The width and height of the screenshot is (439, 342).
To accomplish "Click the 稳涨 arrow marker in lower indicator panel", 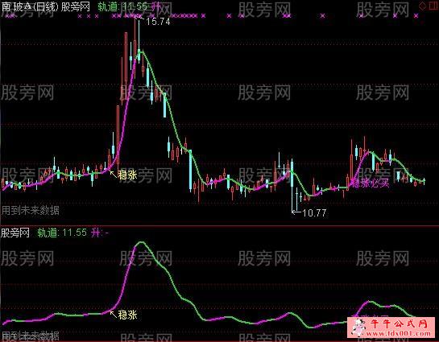I will coord(123,315).
